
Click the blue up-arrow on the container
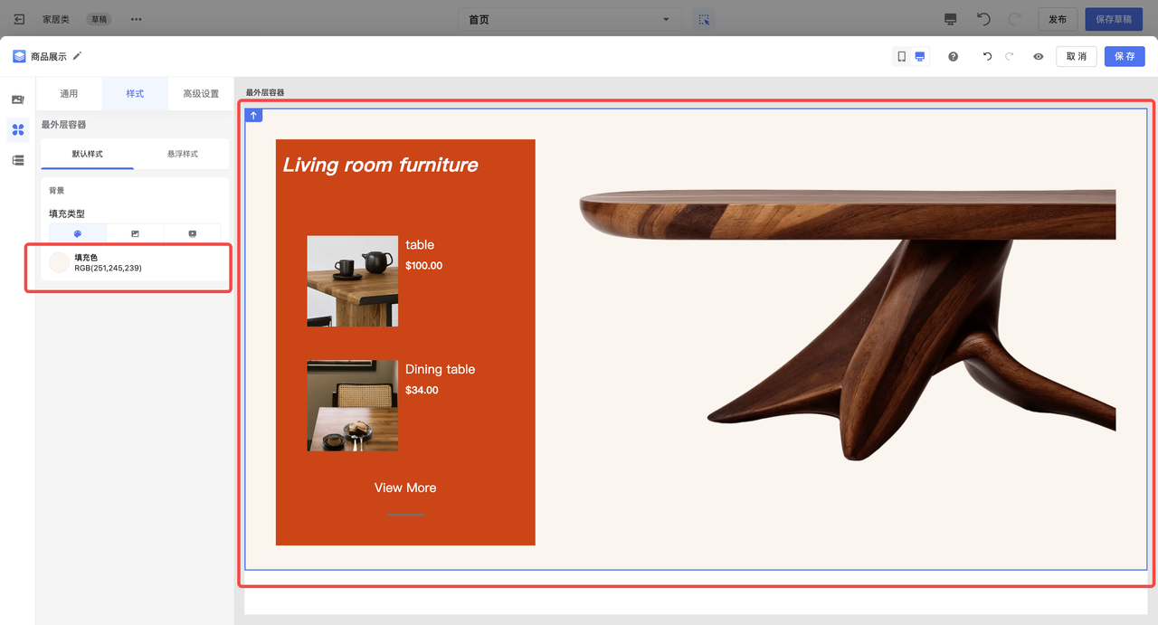pos(254,116)
